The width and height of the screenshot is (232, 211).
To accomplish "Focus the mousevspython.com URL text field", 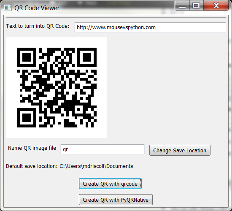I will (x=150, y=27).
